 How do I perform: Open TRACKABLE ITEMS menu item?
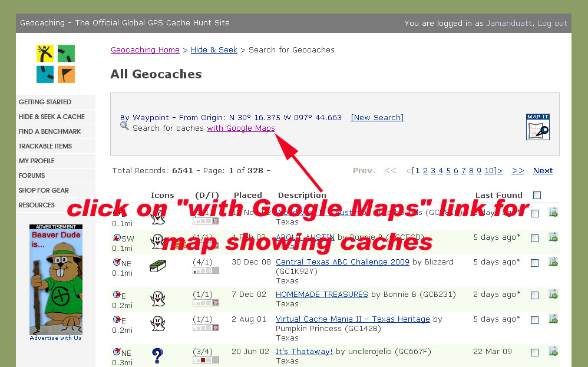(x=55, y=146)
